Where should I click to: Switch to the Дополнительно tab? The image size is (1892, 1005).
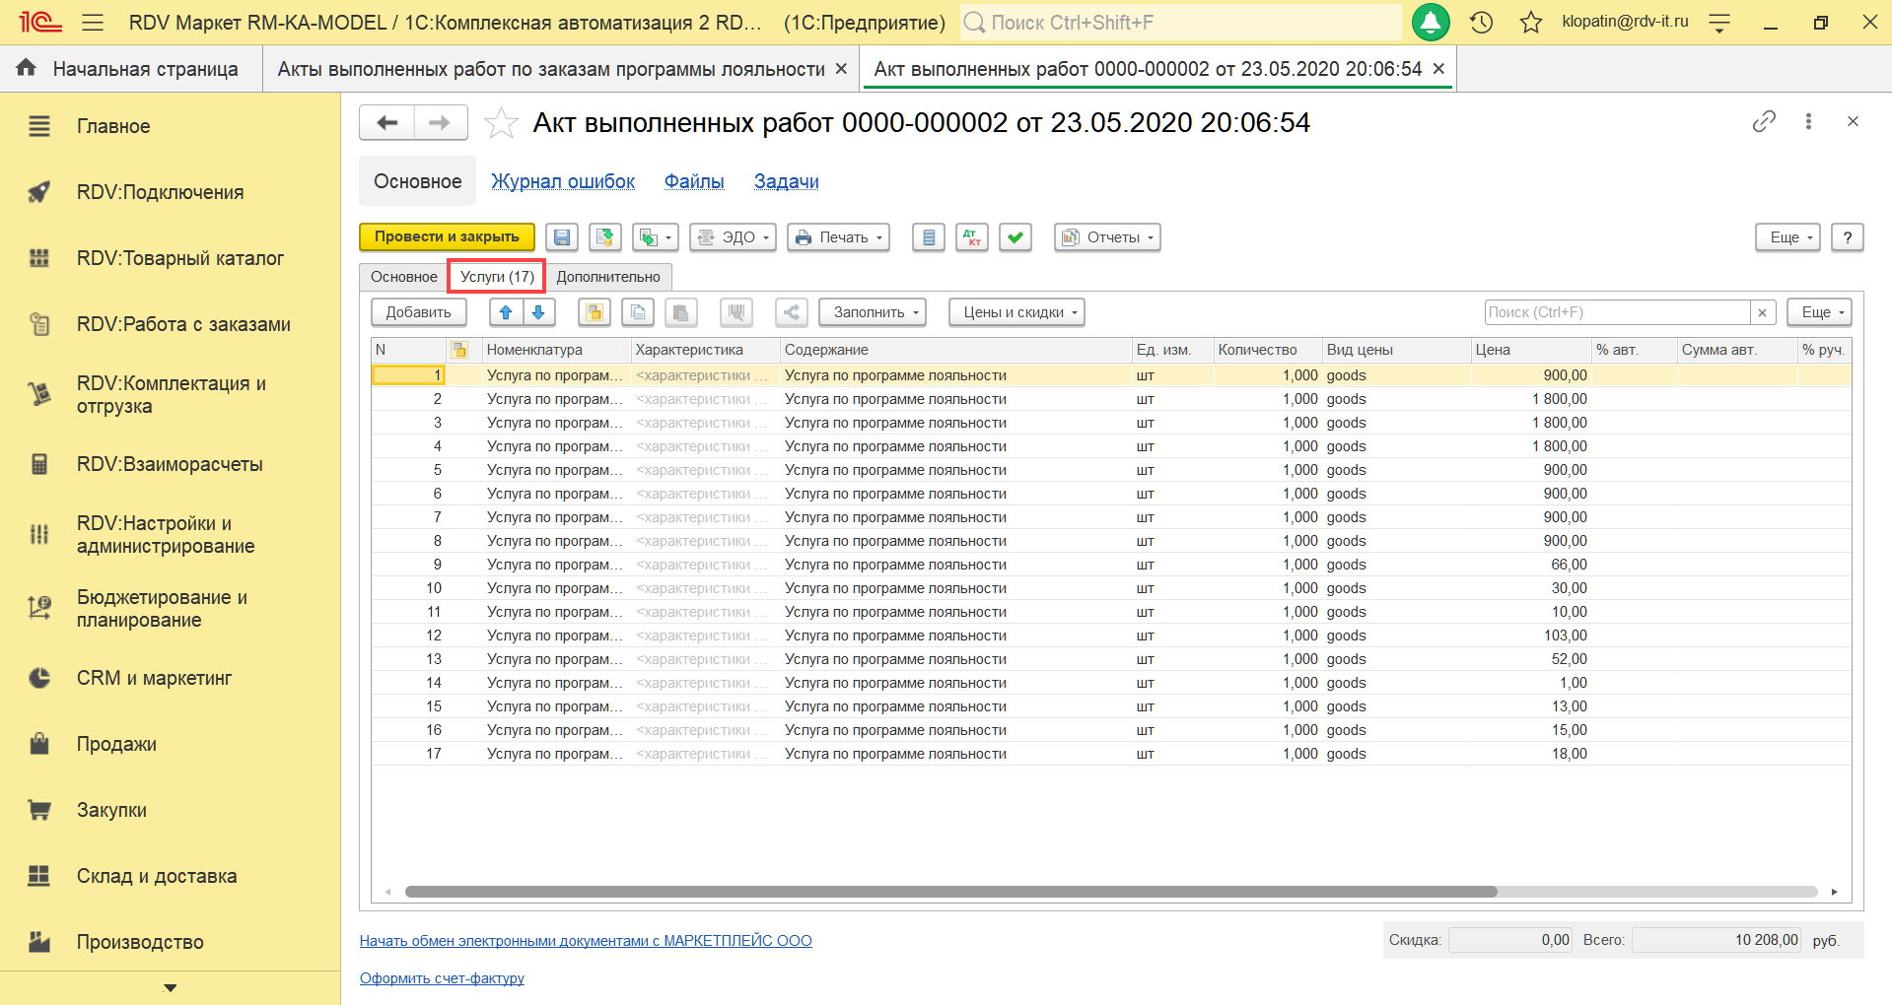tap(608, 277)
